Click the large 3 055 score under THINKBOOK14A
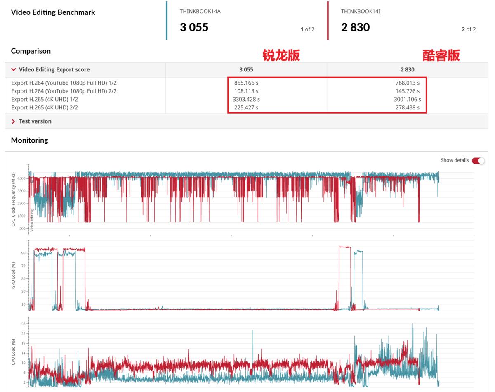The image size is (495, 392). tap(194, 27)
